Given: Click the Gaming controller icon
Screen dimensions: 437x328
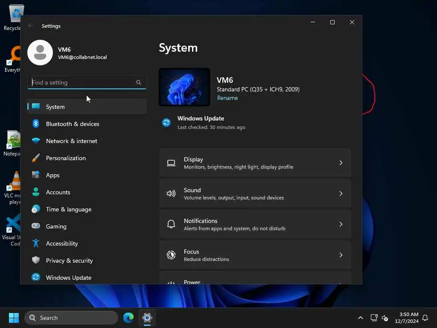Looking at the screenshot, I should pos(36,226).
